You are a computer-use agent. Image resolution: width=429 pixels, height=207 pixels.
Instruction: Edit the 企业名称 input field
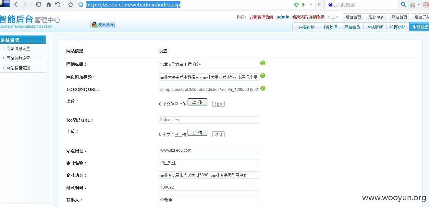[x=209, y=163]
